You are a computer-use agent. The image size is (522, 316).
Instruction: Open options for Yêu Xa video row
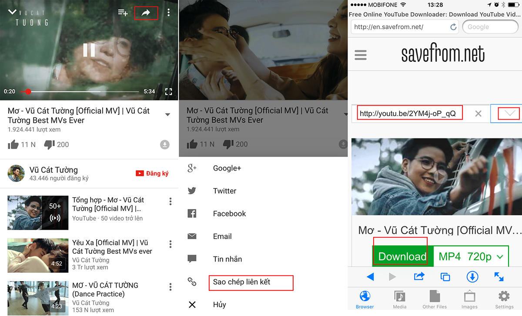[x=171, y=244]
